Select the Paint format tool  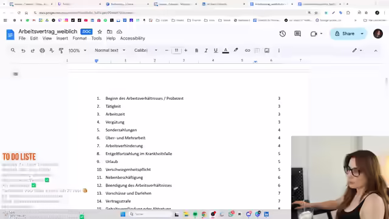(61, 50)
